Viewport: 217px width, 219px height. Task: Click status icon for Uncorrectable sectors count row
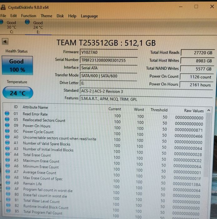point(8,137)
